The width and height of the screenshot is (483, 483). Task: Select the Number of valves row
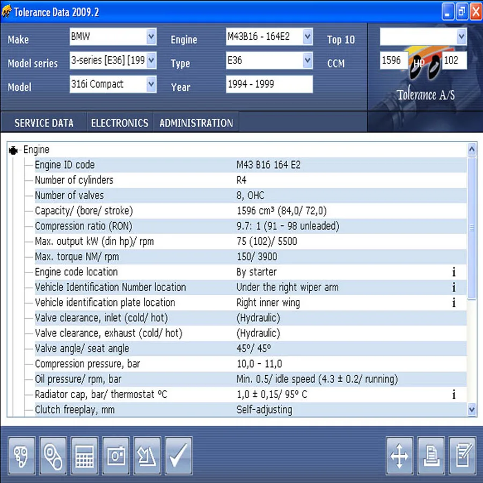pyautogui.click(x=251, y=195)
